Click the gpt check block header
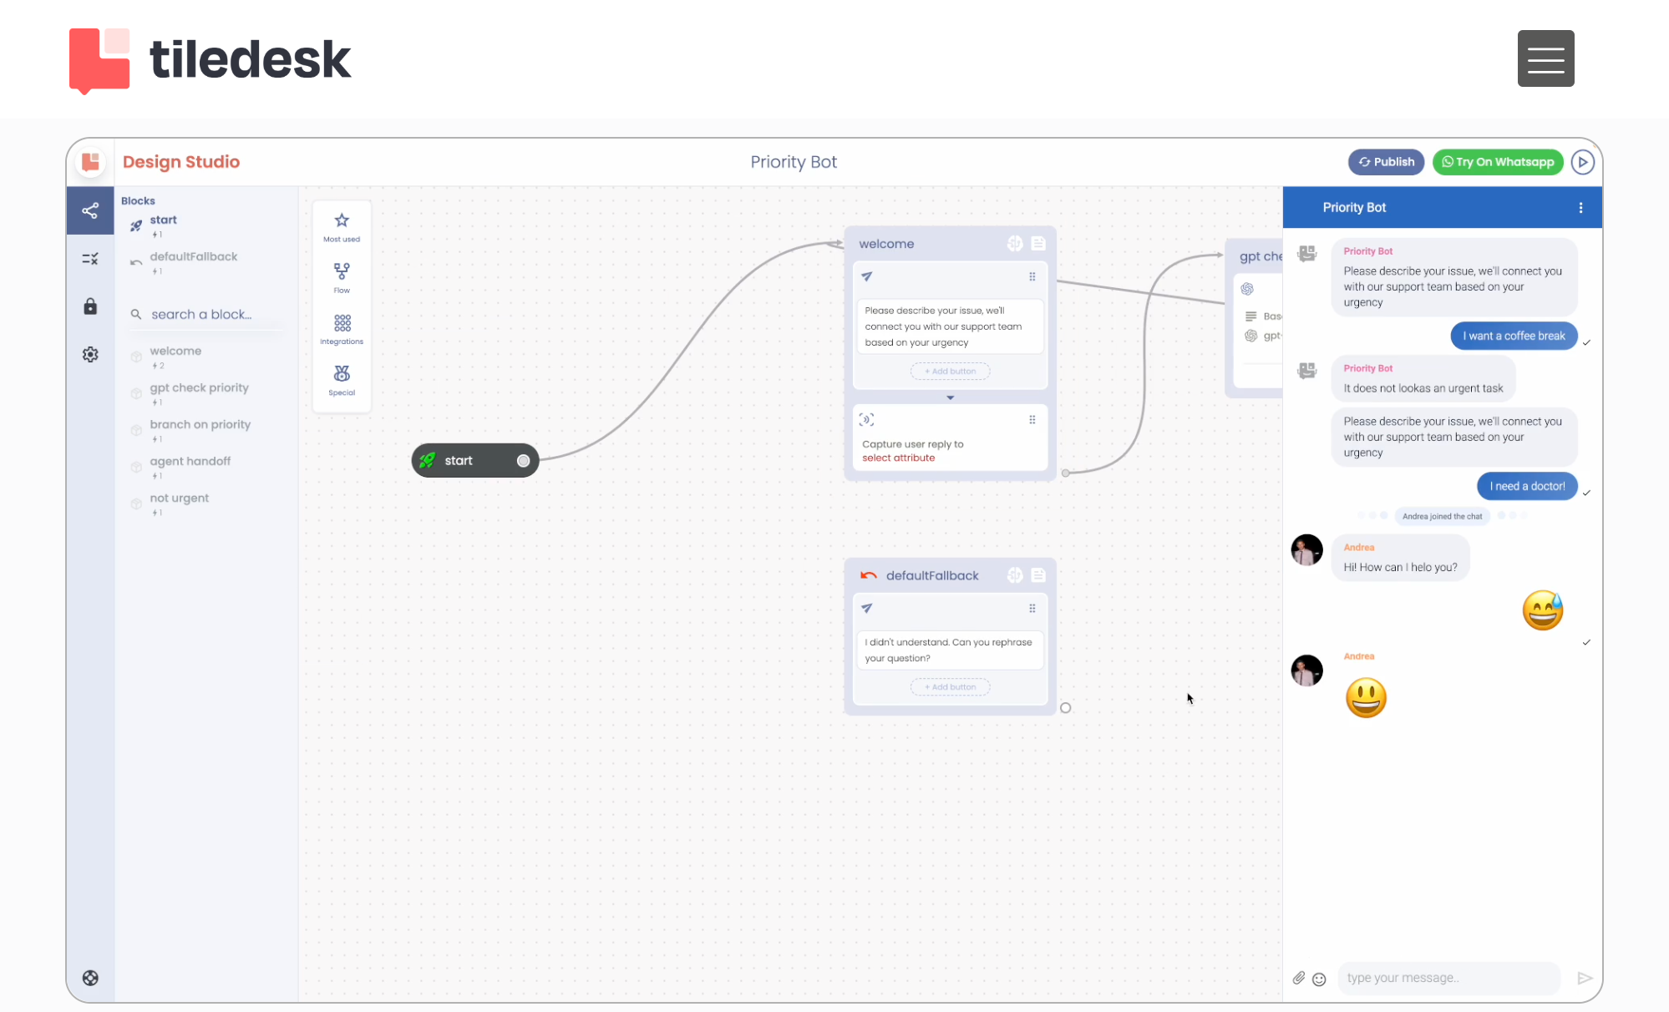Viewport: 1669px width, 1012px height. pyautogui.click(x=1260, y=256)
